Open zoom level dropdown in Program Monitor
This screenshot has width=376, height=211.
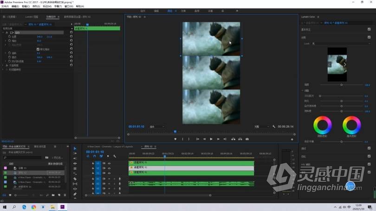(157, 127)
